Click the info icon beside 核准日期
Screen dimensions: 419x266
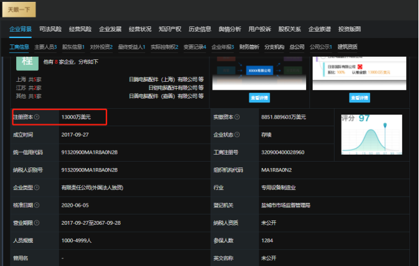pos(37,205)
